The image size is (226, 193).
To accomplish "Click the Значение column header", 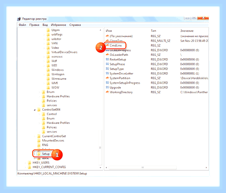I will [x=187, y=31].
